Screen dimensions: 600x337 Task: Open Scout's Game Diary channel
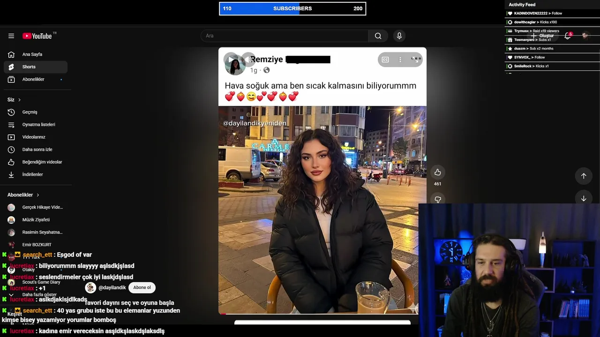pos(36,282)
